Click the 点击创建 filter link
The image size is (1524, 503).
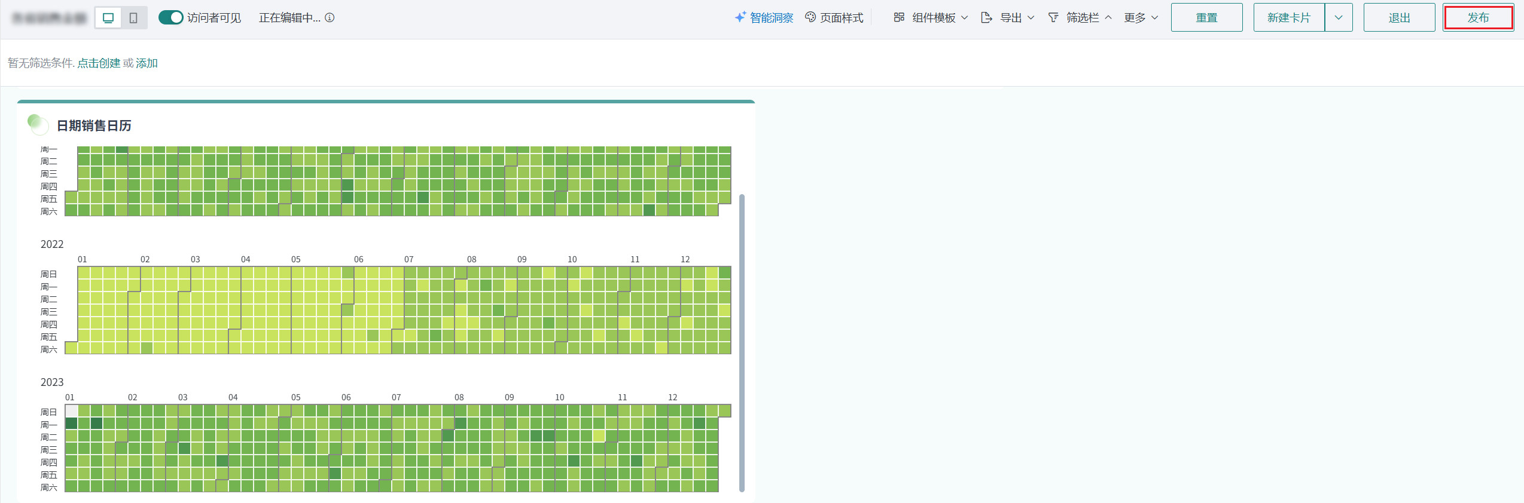pos(99,63)
